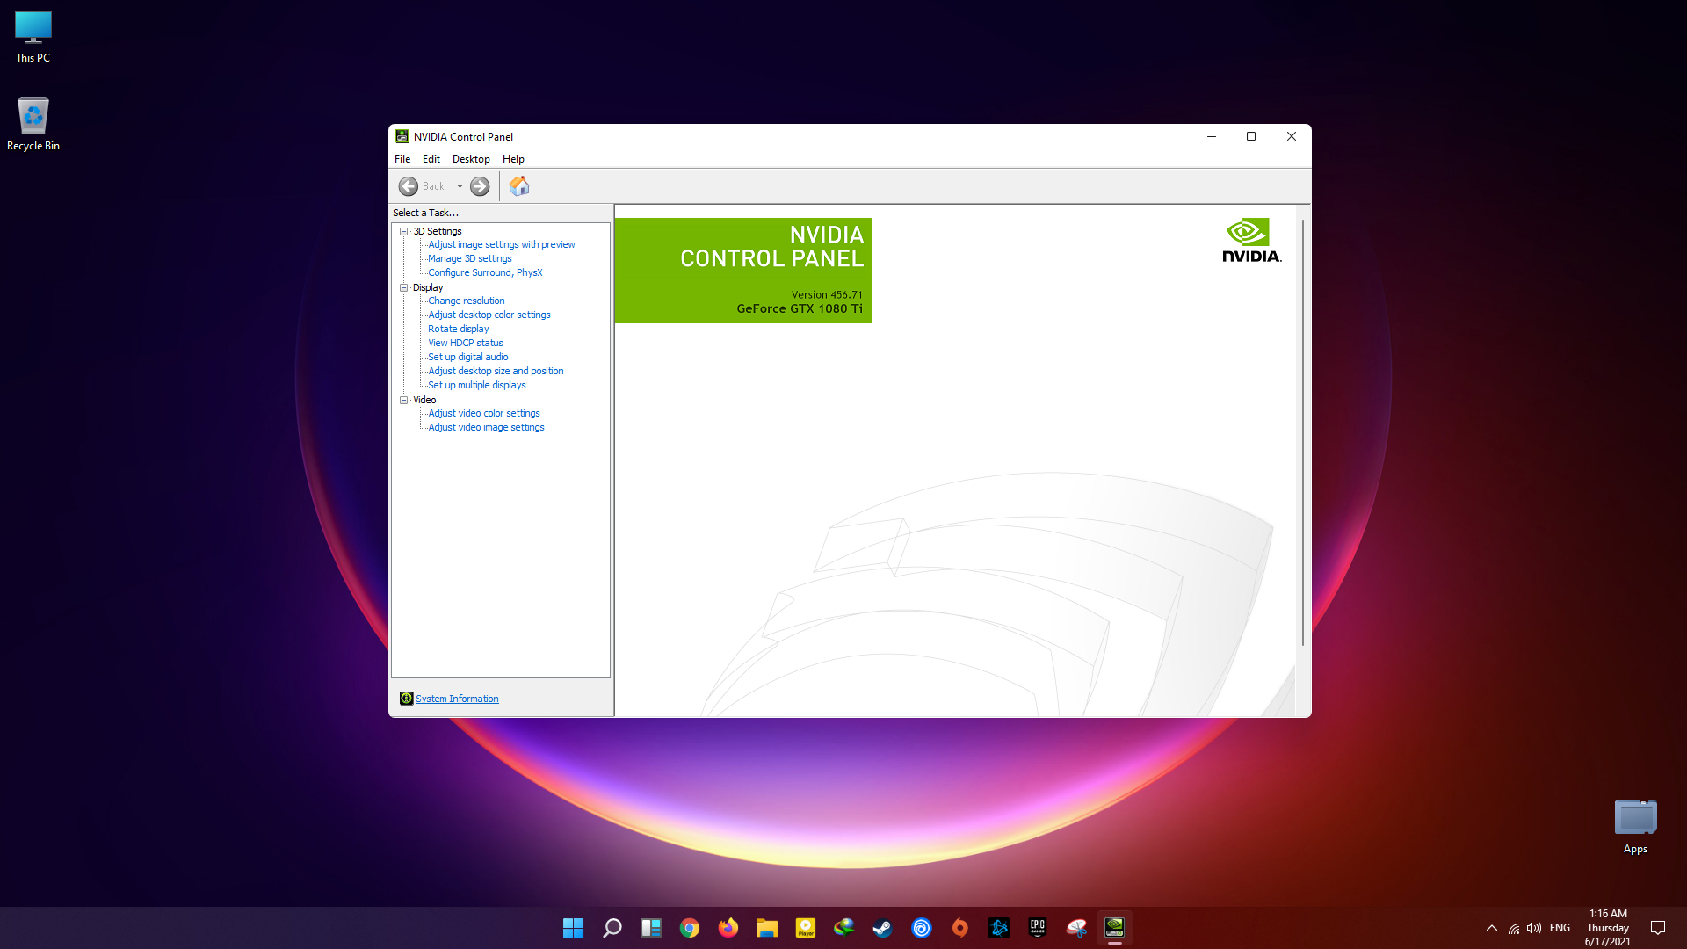Select the 3D Settings category label

438,231
